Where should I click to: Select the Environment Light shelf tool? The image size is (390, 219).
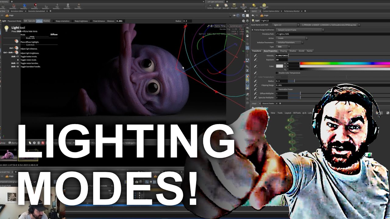pyautogui.click(x=264, y=6)
